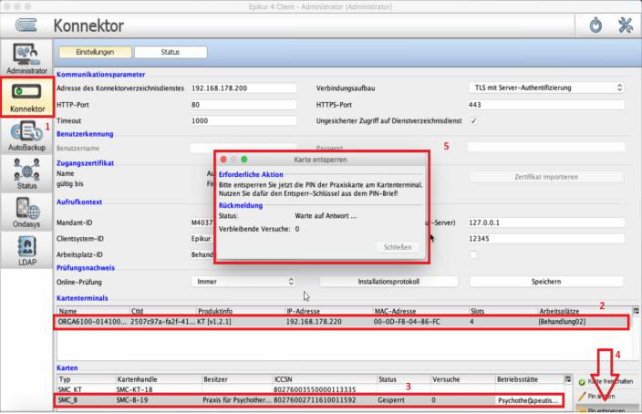The height and width of the screenshot is (414, 642).
Task: Click the field showing 12345
Action: click(546, 238)
